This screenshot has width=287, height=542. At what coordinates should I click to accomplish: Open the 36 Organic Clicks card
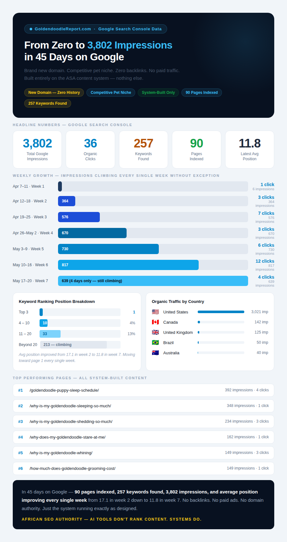point(90,149)
